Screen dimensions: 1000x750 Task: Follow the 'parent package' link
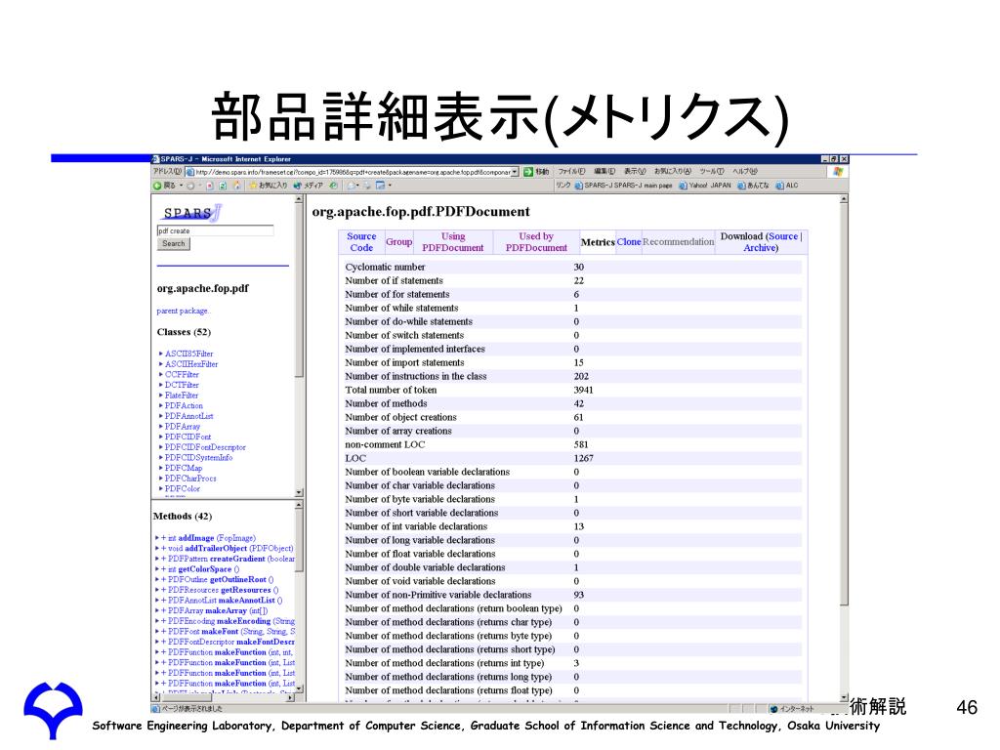183,312
